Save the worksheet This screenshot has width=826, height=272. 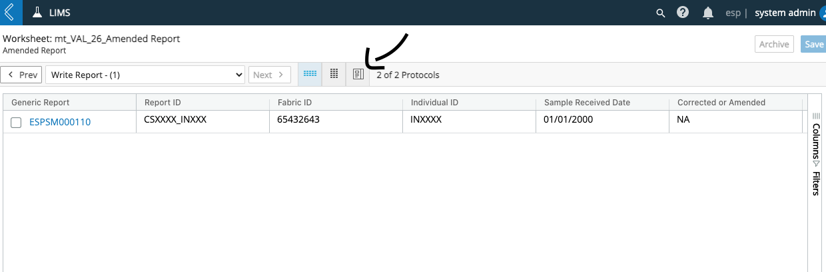click(x=813, y=44)
